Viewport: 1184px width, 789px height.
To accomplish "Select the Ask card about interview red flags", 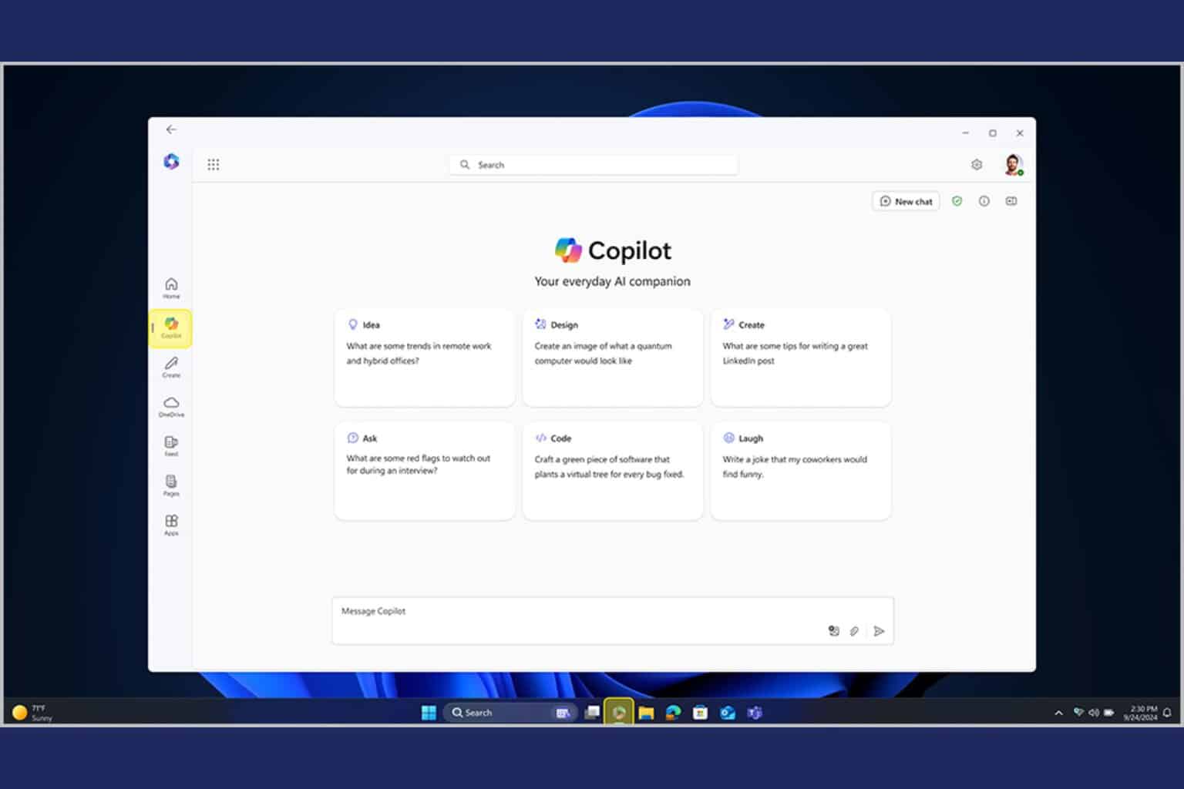I will (x=425, y=471).
